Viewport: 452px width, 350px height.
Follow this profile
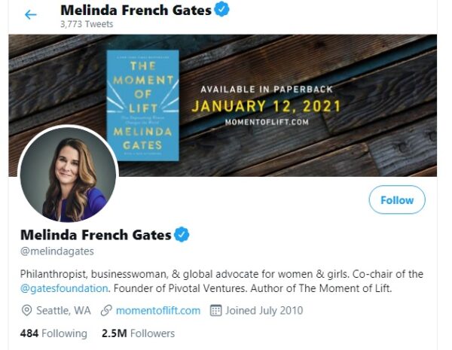pyautogui.click(x=396, y=200)
